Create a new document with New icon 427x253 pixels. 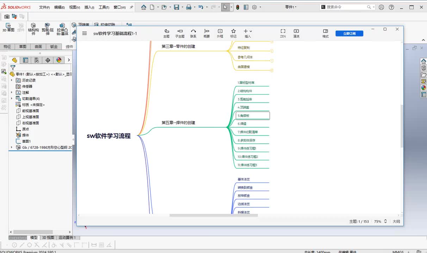point(152,7)
